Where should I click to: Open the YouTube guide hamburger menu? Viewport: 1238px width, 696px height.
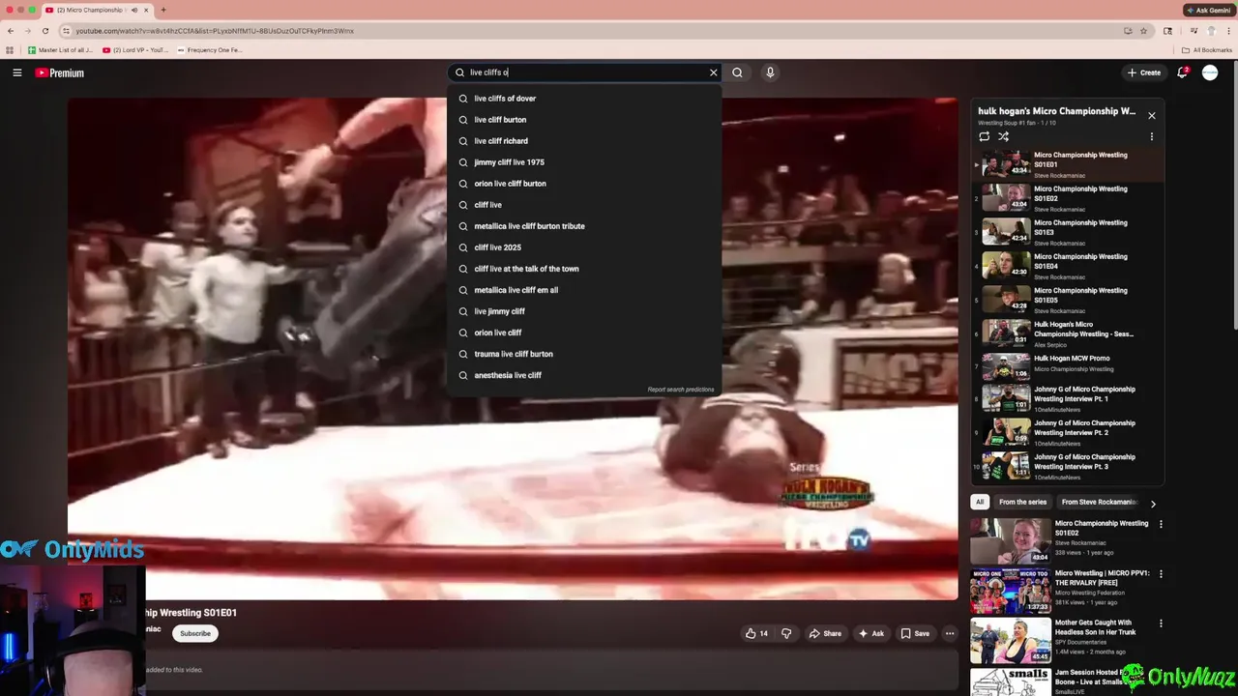16,72
